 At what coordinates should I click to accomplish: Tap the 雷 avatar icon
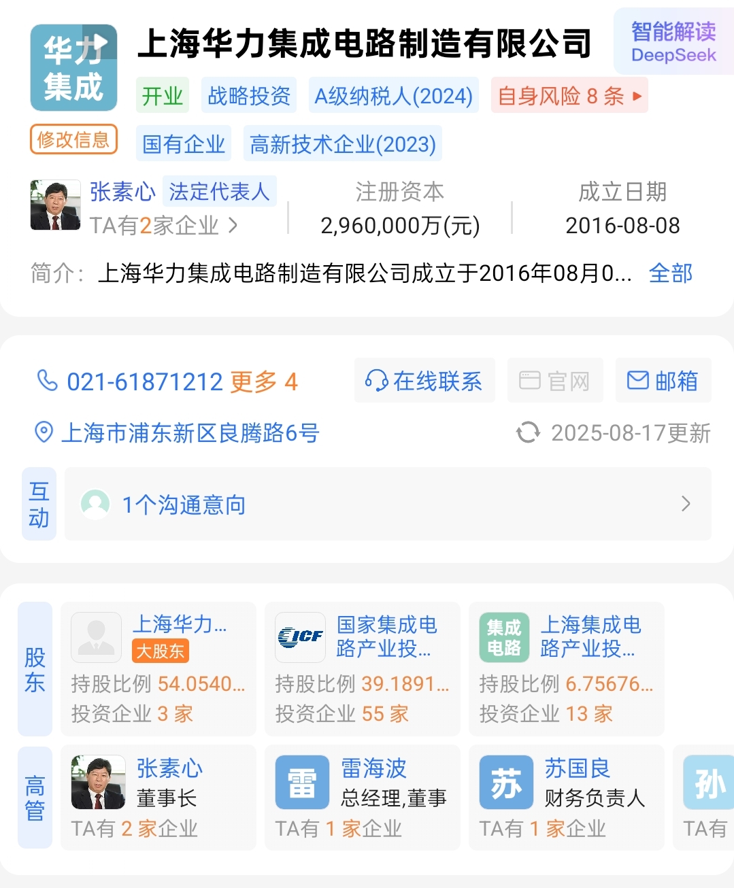(302, 782)
